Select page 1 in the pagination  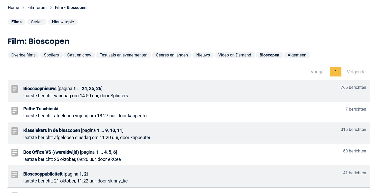[335, 72]
